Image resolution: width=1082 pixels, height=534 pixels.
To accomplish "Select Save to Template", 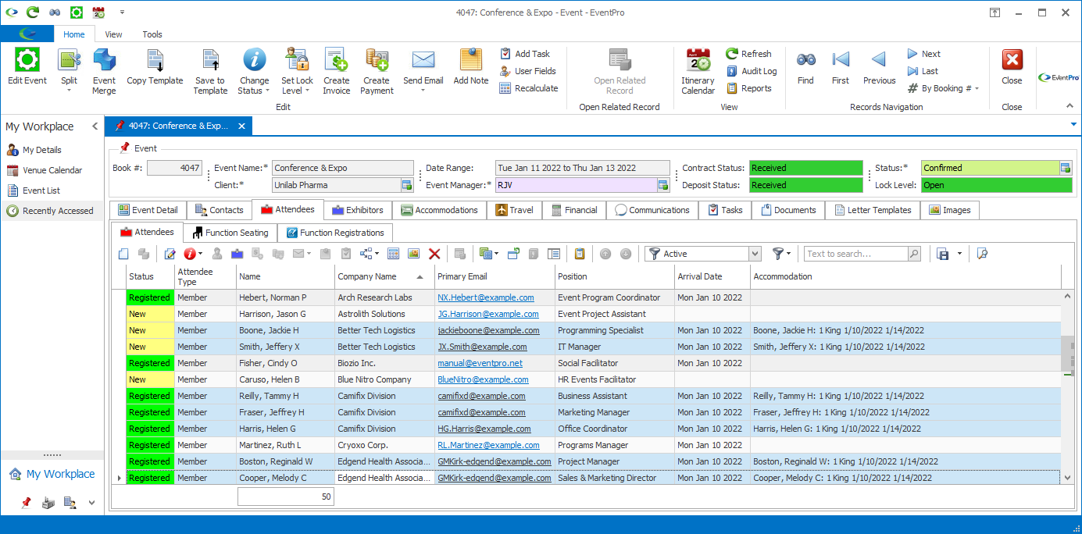I will (210, 71).
